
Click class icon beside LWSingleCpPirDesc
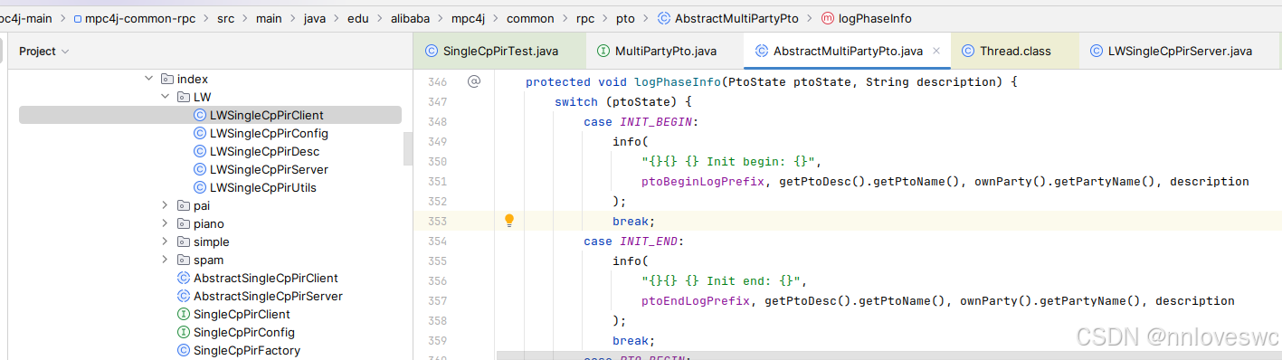point(199,151)
